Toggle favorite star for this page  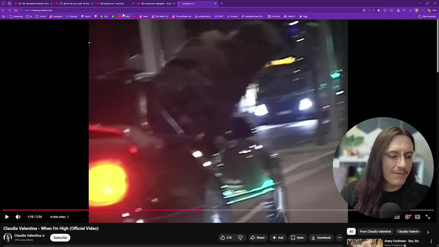379,10
